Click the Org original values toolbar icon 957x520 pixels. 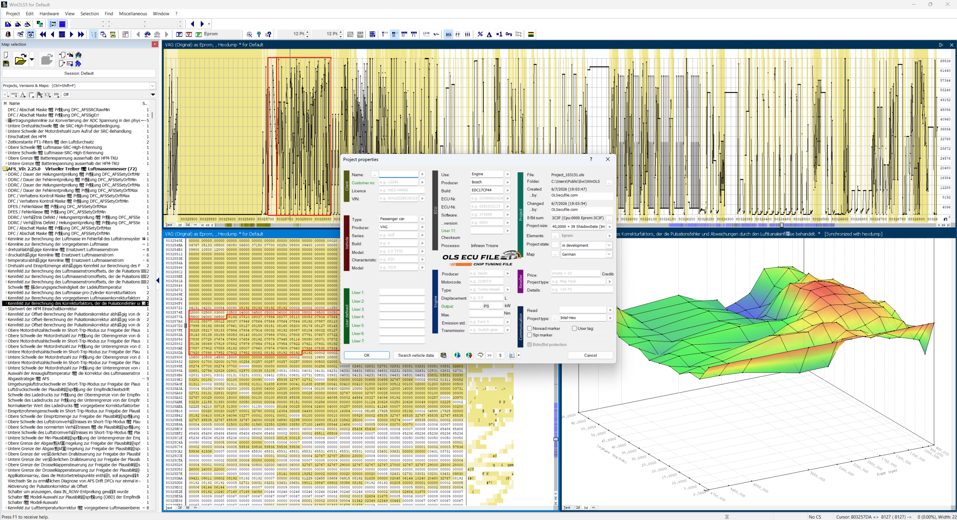[x=509, y=34]
